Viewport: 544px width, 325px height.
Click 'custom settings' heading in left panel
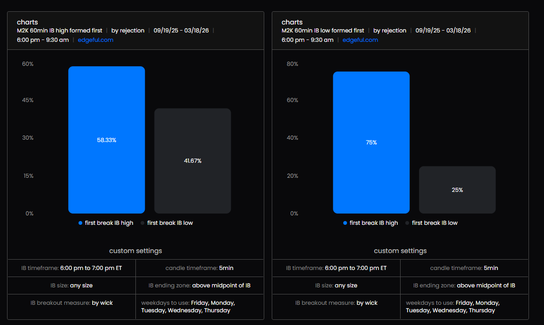coord(136,251)
